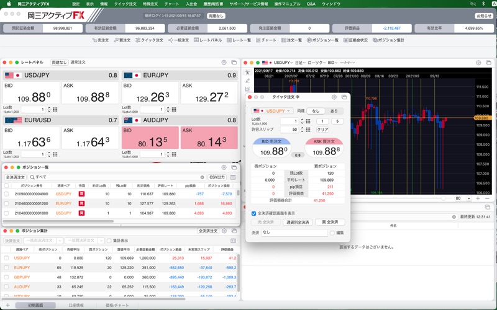Enable the 集計表示 checkbox
Image resolution: width=497 pixels, height=310 pixels.
[x=108, y=241]
